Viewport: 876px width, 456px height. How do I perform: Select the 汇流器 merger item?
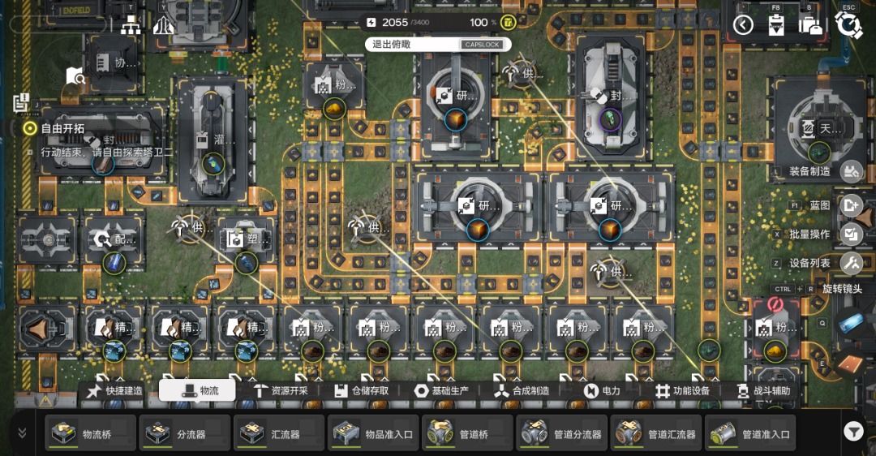pos(279,433)
